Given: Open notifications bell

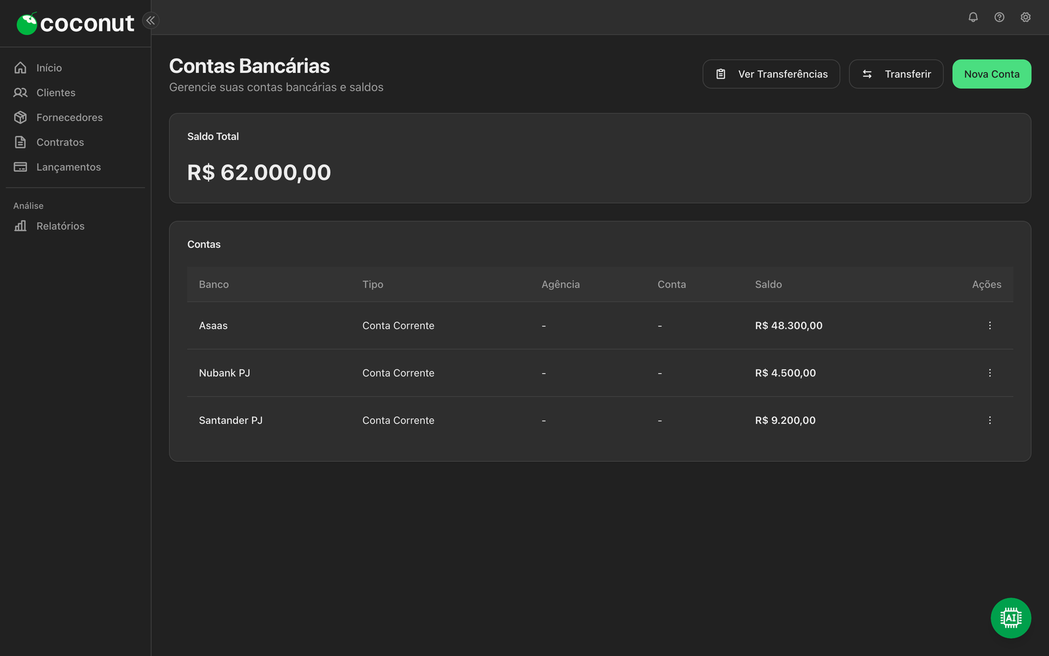Looking at the screenshot, I should pos(973,17).
